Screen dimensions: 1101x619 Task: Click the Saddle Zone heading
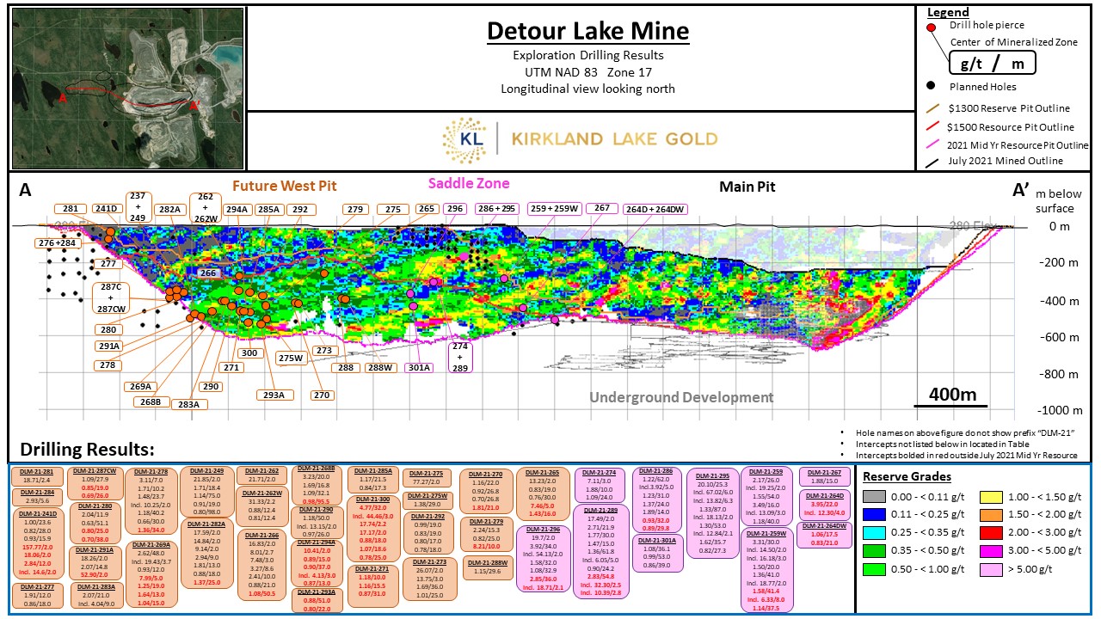(x=469, y=183)
